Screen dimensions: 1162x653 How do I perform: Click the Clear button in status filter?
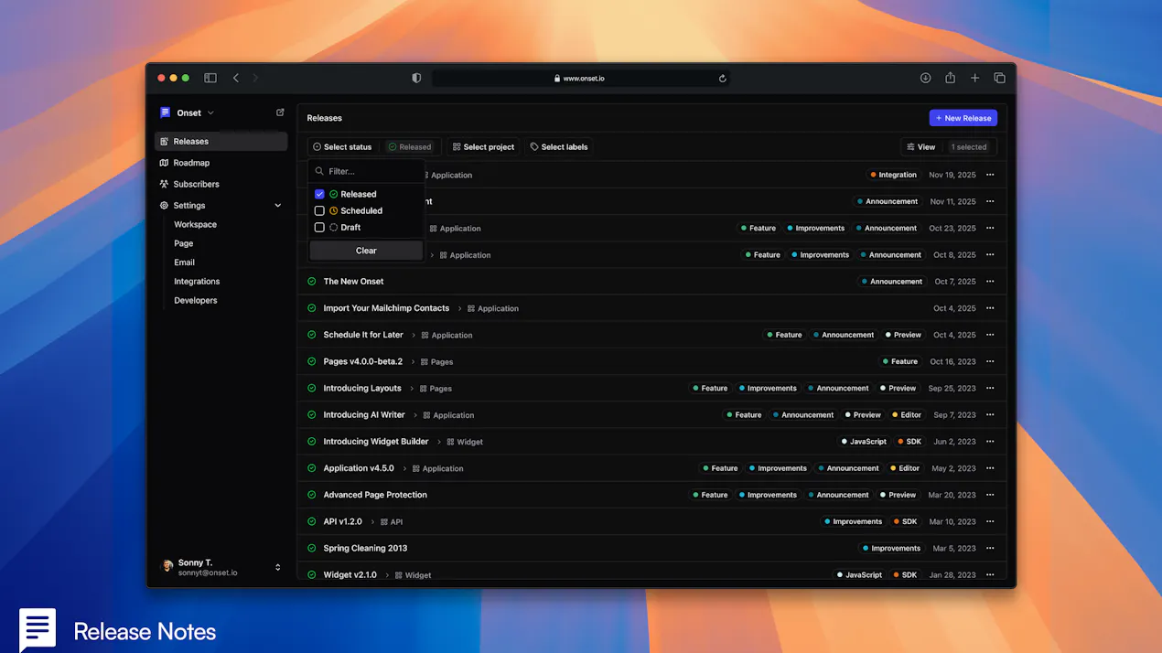click(x=366, y=251)
